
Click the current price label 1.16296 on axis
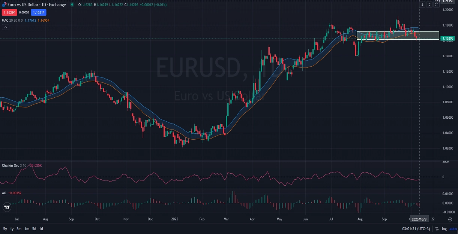click(448, 38)
